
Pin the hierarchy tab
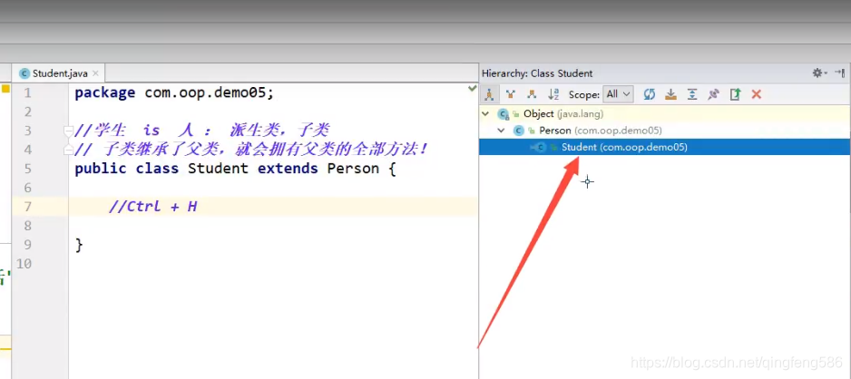[714, 94]
